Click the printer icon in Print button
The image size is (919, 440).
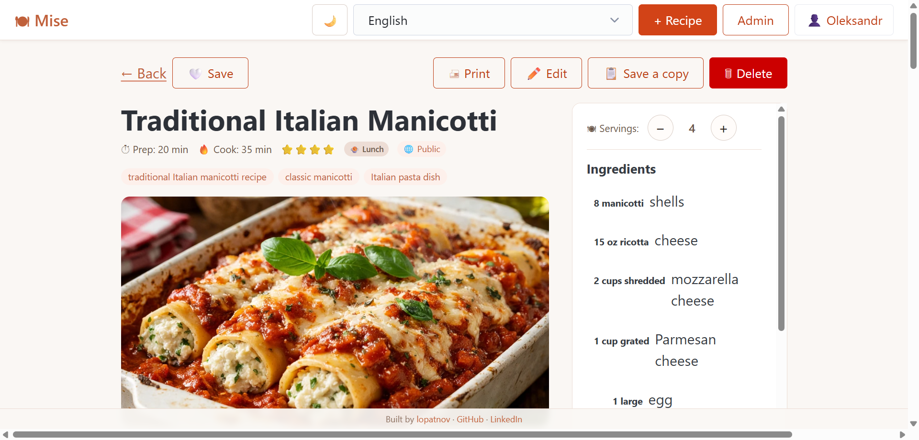453,73
